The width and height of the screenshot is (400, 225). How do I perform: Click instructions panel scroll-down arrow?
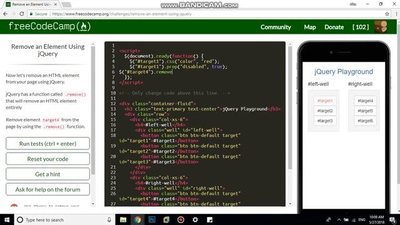(93, 204)
